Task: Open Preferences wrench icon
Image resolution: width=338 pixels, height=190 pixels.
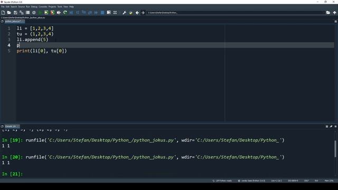Action: click(125, 13)
